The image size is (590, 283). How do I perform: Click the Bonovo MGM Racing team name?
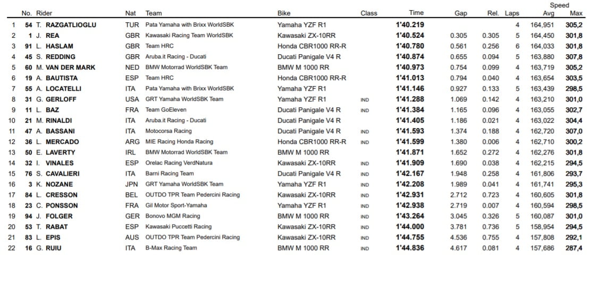[173, 216]
